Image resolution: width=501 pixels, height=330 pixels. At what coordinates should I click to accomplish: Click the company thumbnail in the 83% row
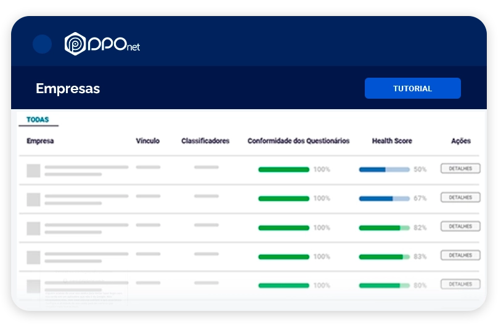[33, 257]
